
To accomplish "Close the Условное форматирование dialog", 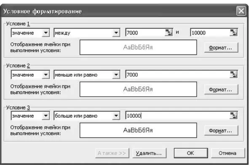I will [241, 11].
